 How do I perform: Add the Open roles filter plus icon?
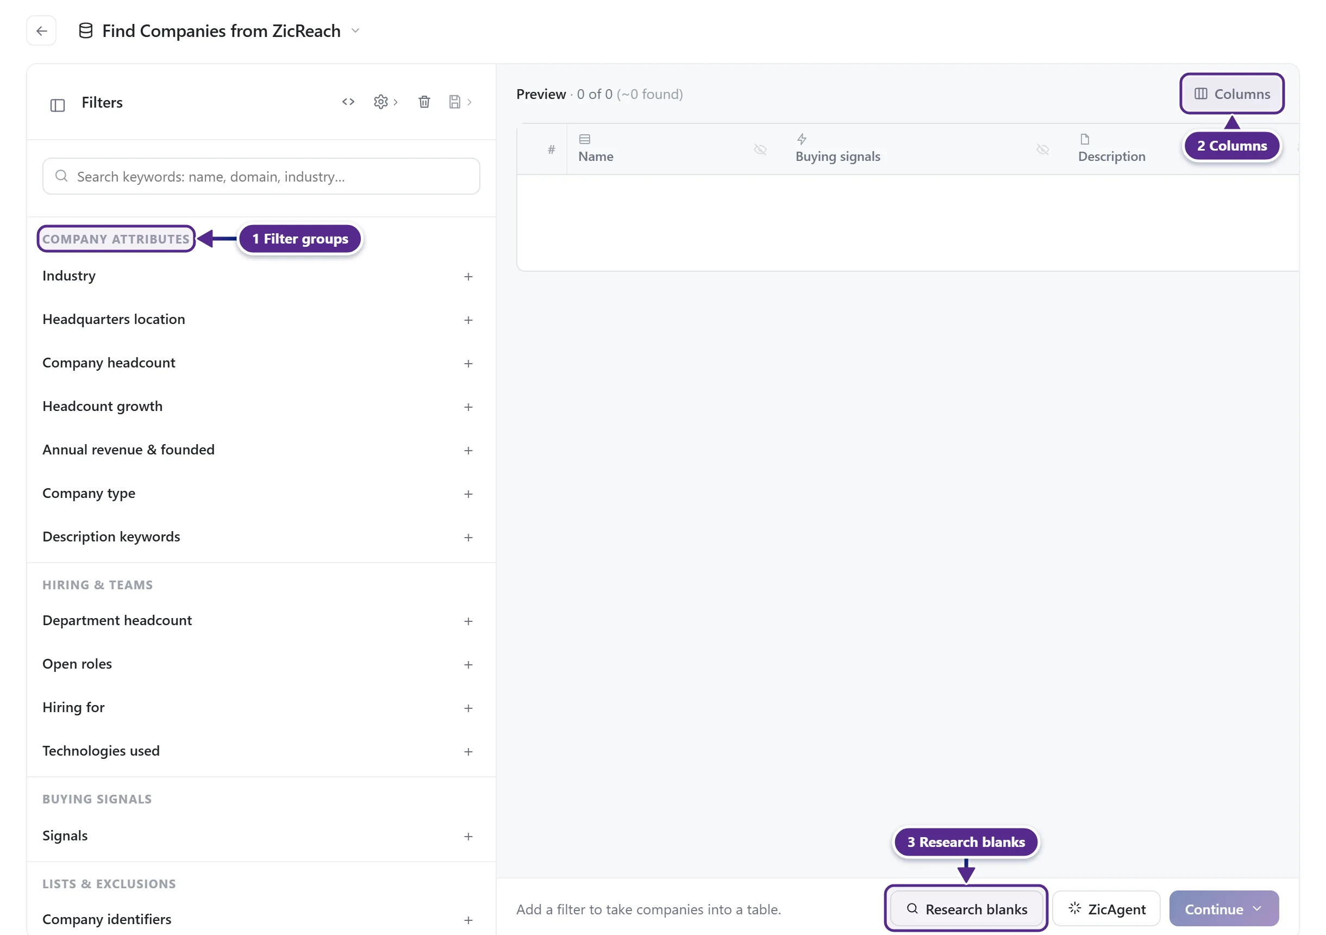[x=468, y=664]
